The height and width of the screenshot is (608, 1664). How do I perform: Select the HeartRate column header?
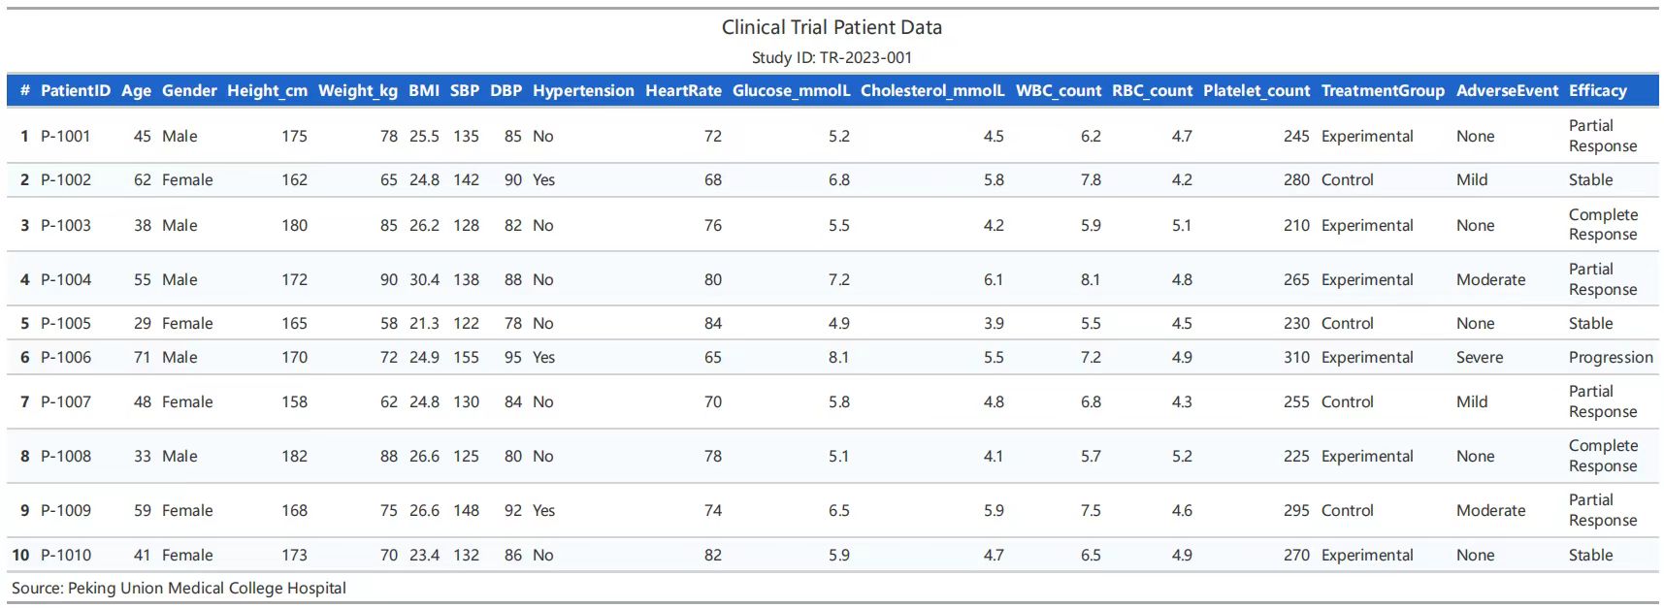pyautogui.click(x=683, y=90)
